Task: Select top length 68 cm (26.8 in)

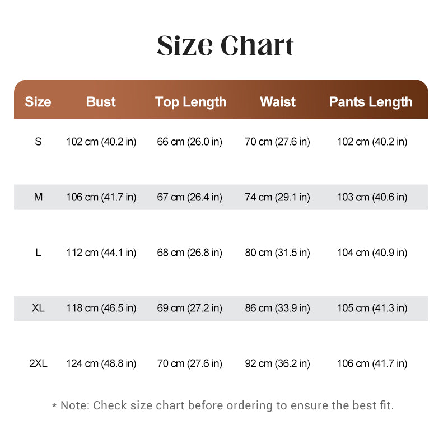Action: pos(189,253)
